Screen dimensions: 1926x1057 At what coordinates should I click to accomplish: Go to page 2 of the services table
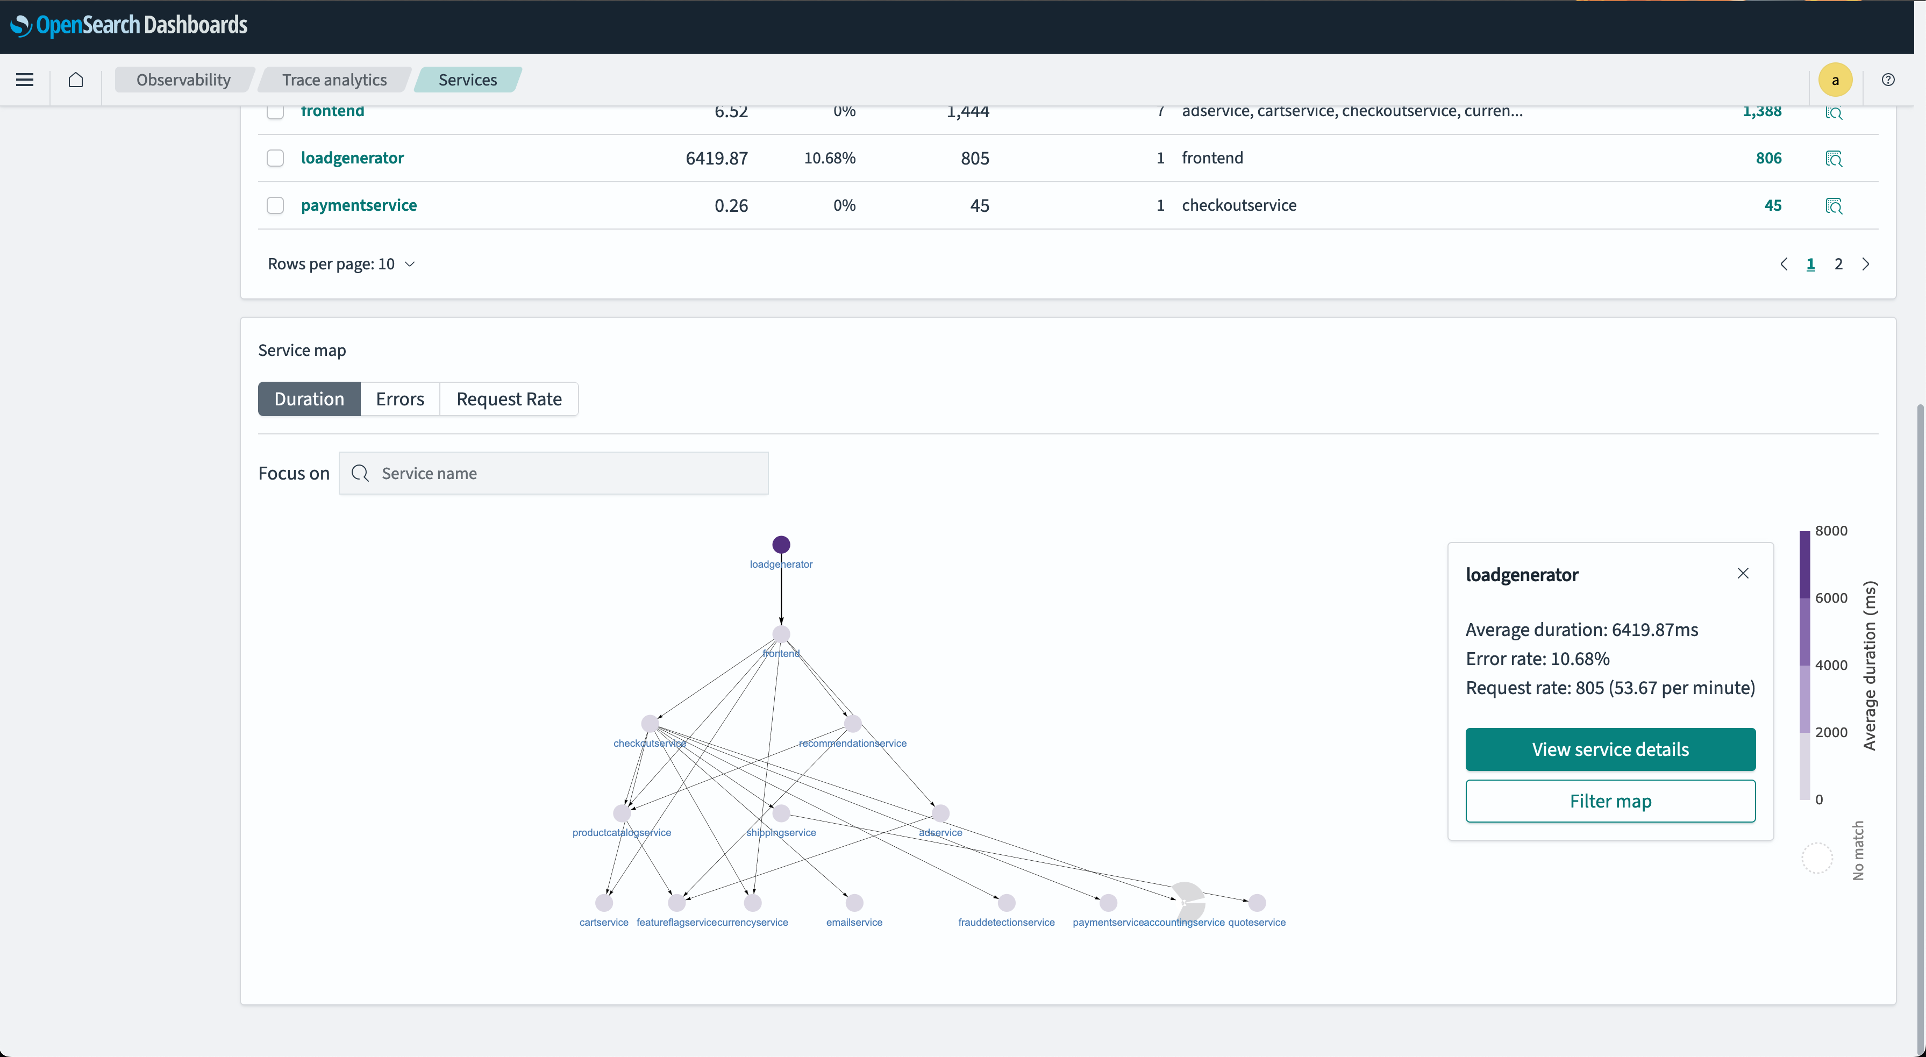(x=1838, y=264)
